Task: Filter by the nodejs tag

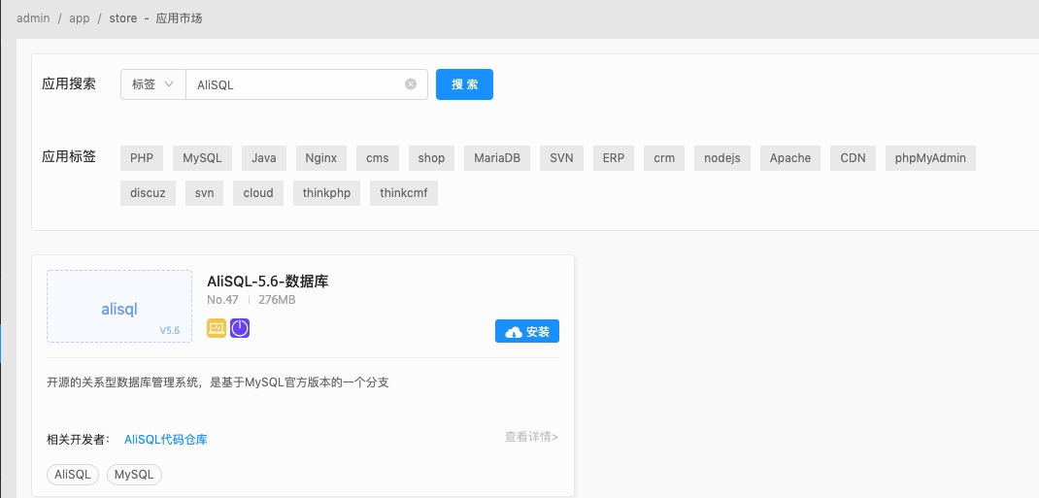Action: (x=722, y=158)
